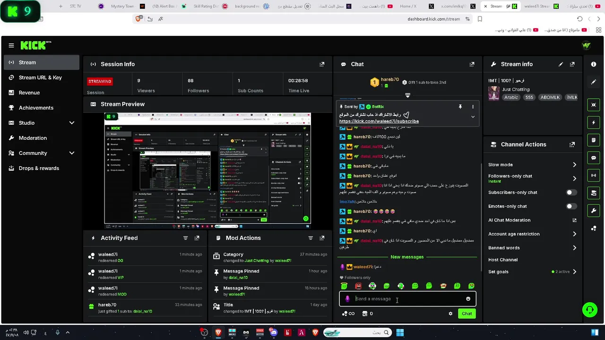The width and height of the screenshot is (605, 340).
Task: Toggle the chat bubble widget icon in right rail
Action: click(594, 158)
